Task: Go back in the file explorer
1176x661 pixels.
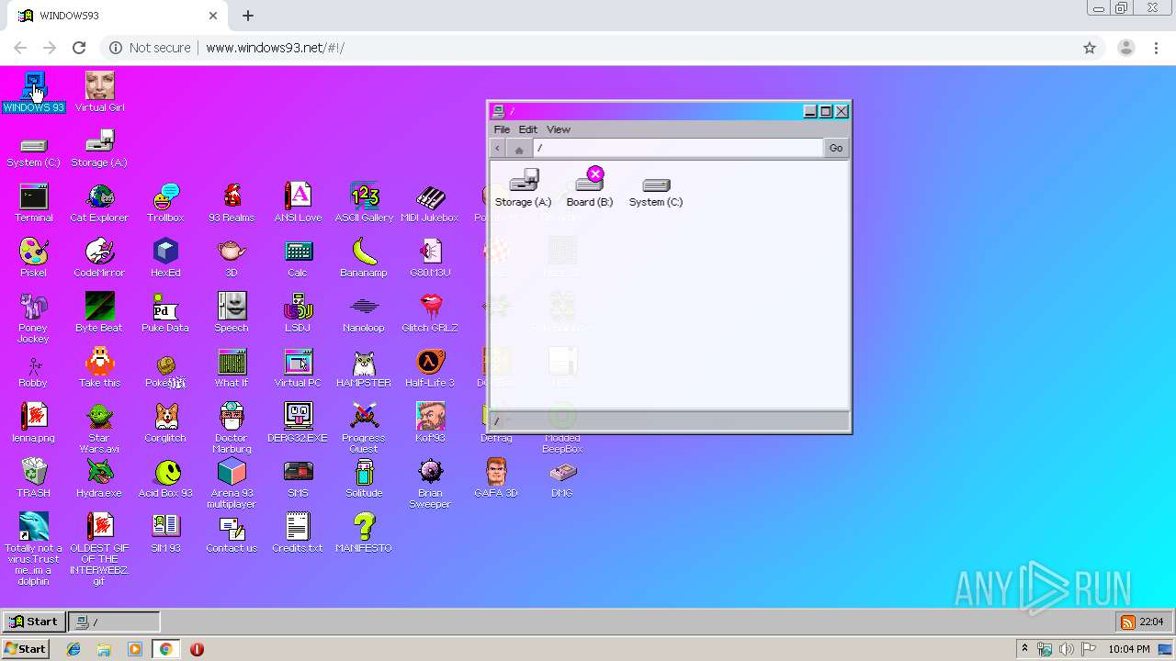Action: click(498, 149)
